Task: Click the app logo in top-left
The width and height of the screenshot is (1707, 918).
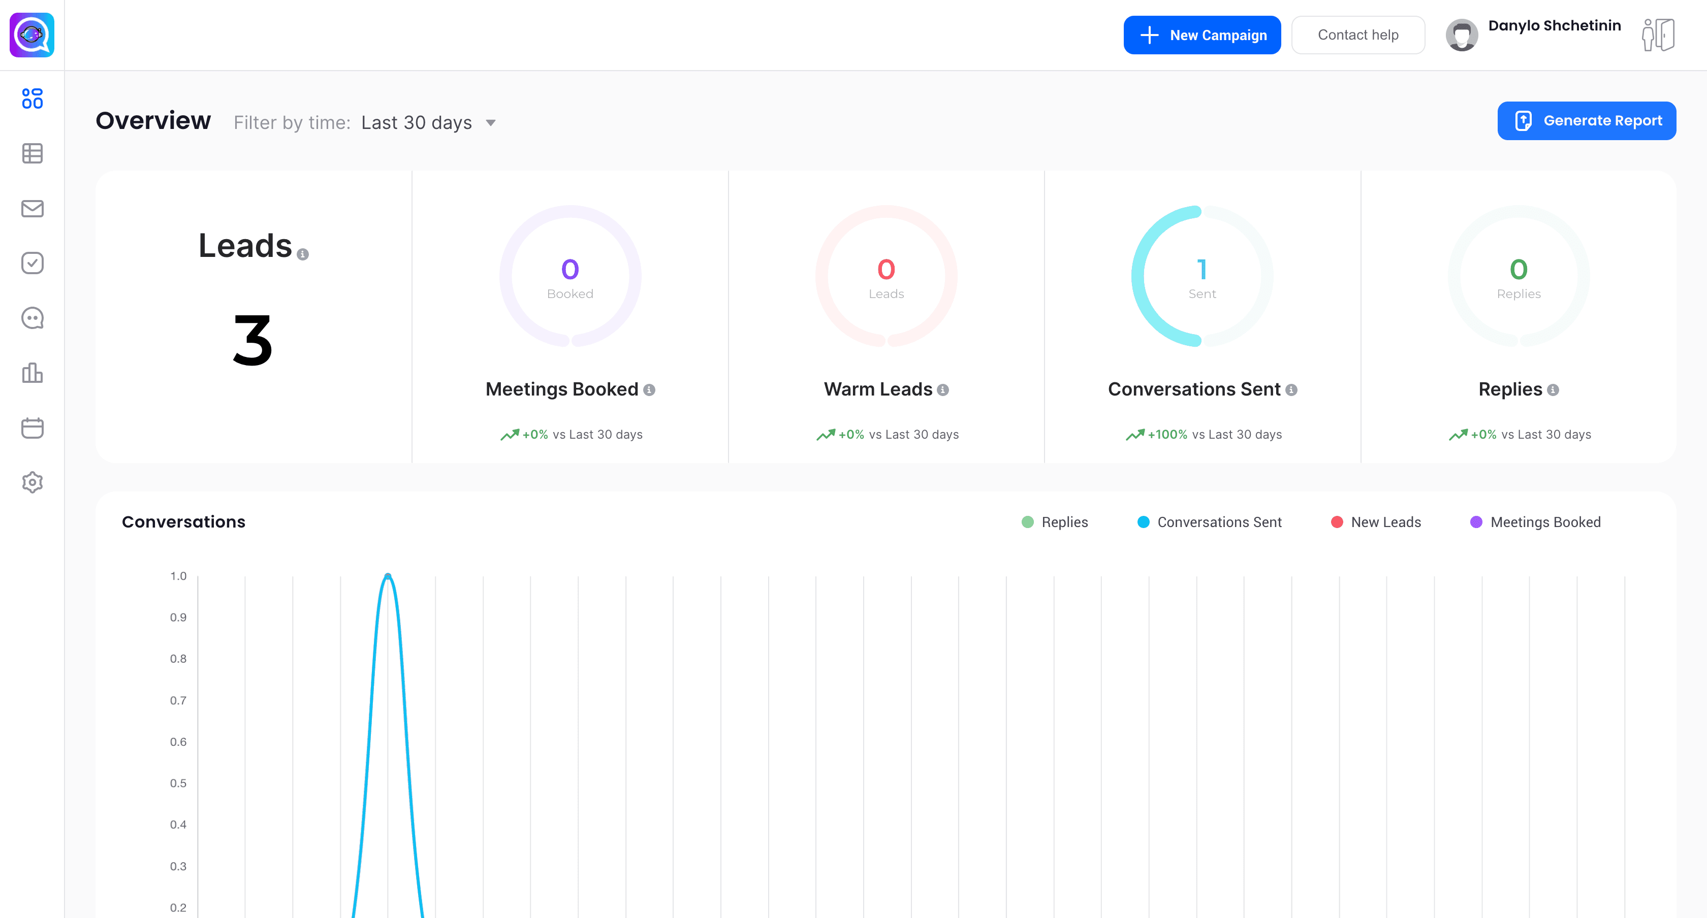Action: 32,35
